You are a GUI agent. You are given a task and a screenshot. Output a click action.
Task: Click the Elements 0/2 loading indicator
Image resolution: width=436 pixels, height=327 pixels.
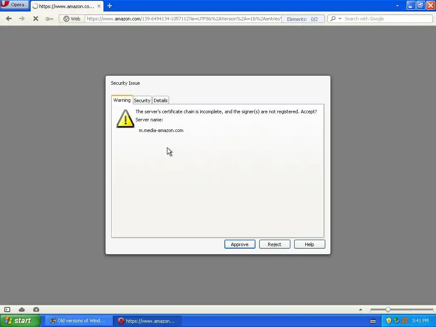pos(303,19)
